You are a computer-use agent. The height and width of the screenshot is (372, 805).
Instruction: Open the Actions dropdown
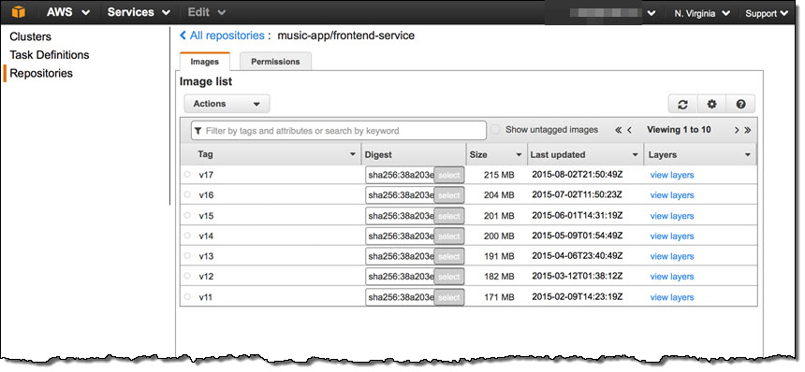point(227,104)
